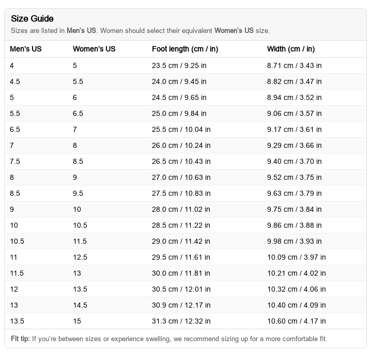The image size is (371, 354).
Task: Click the 8.94 cm / 3.52 in width cell
Action: click(294, 97)
